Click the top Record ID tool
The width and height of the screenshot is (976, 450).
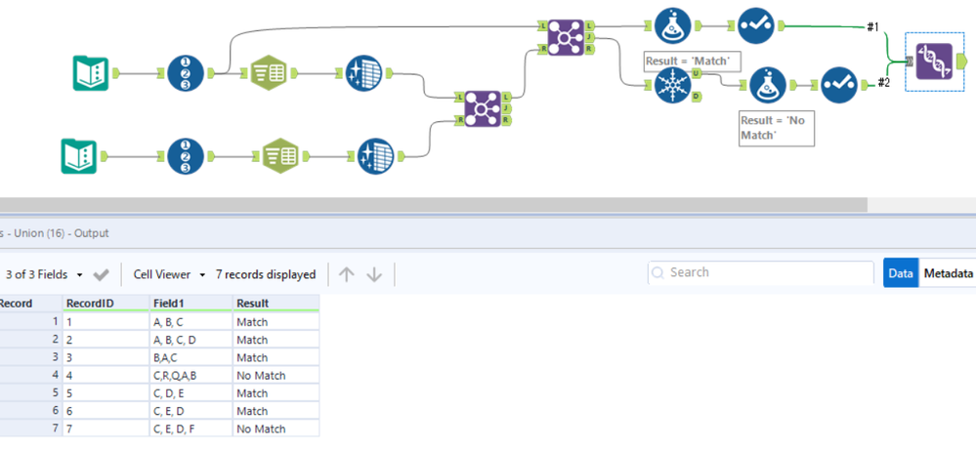point(186,73)
